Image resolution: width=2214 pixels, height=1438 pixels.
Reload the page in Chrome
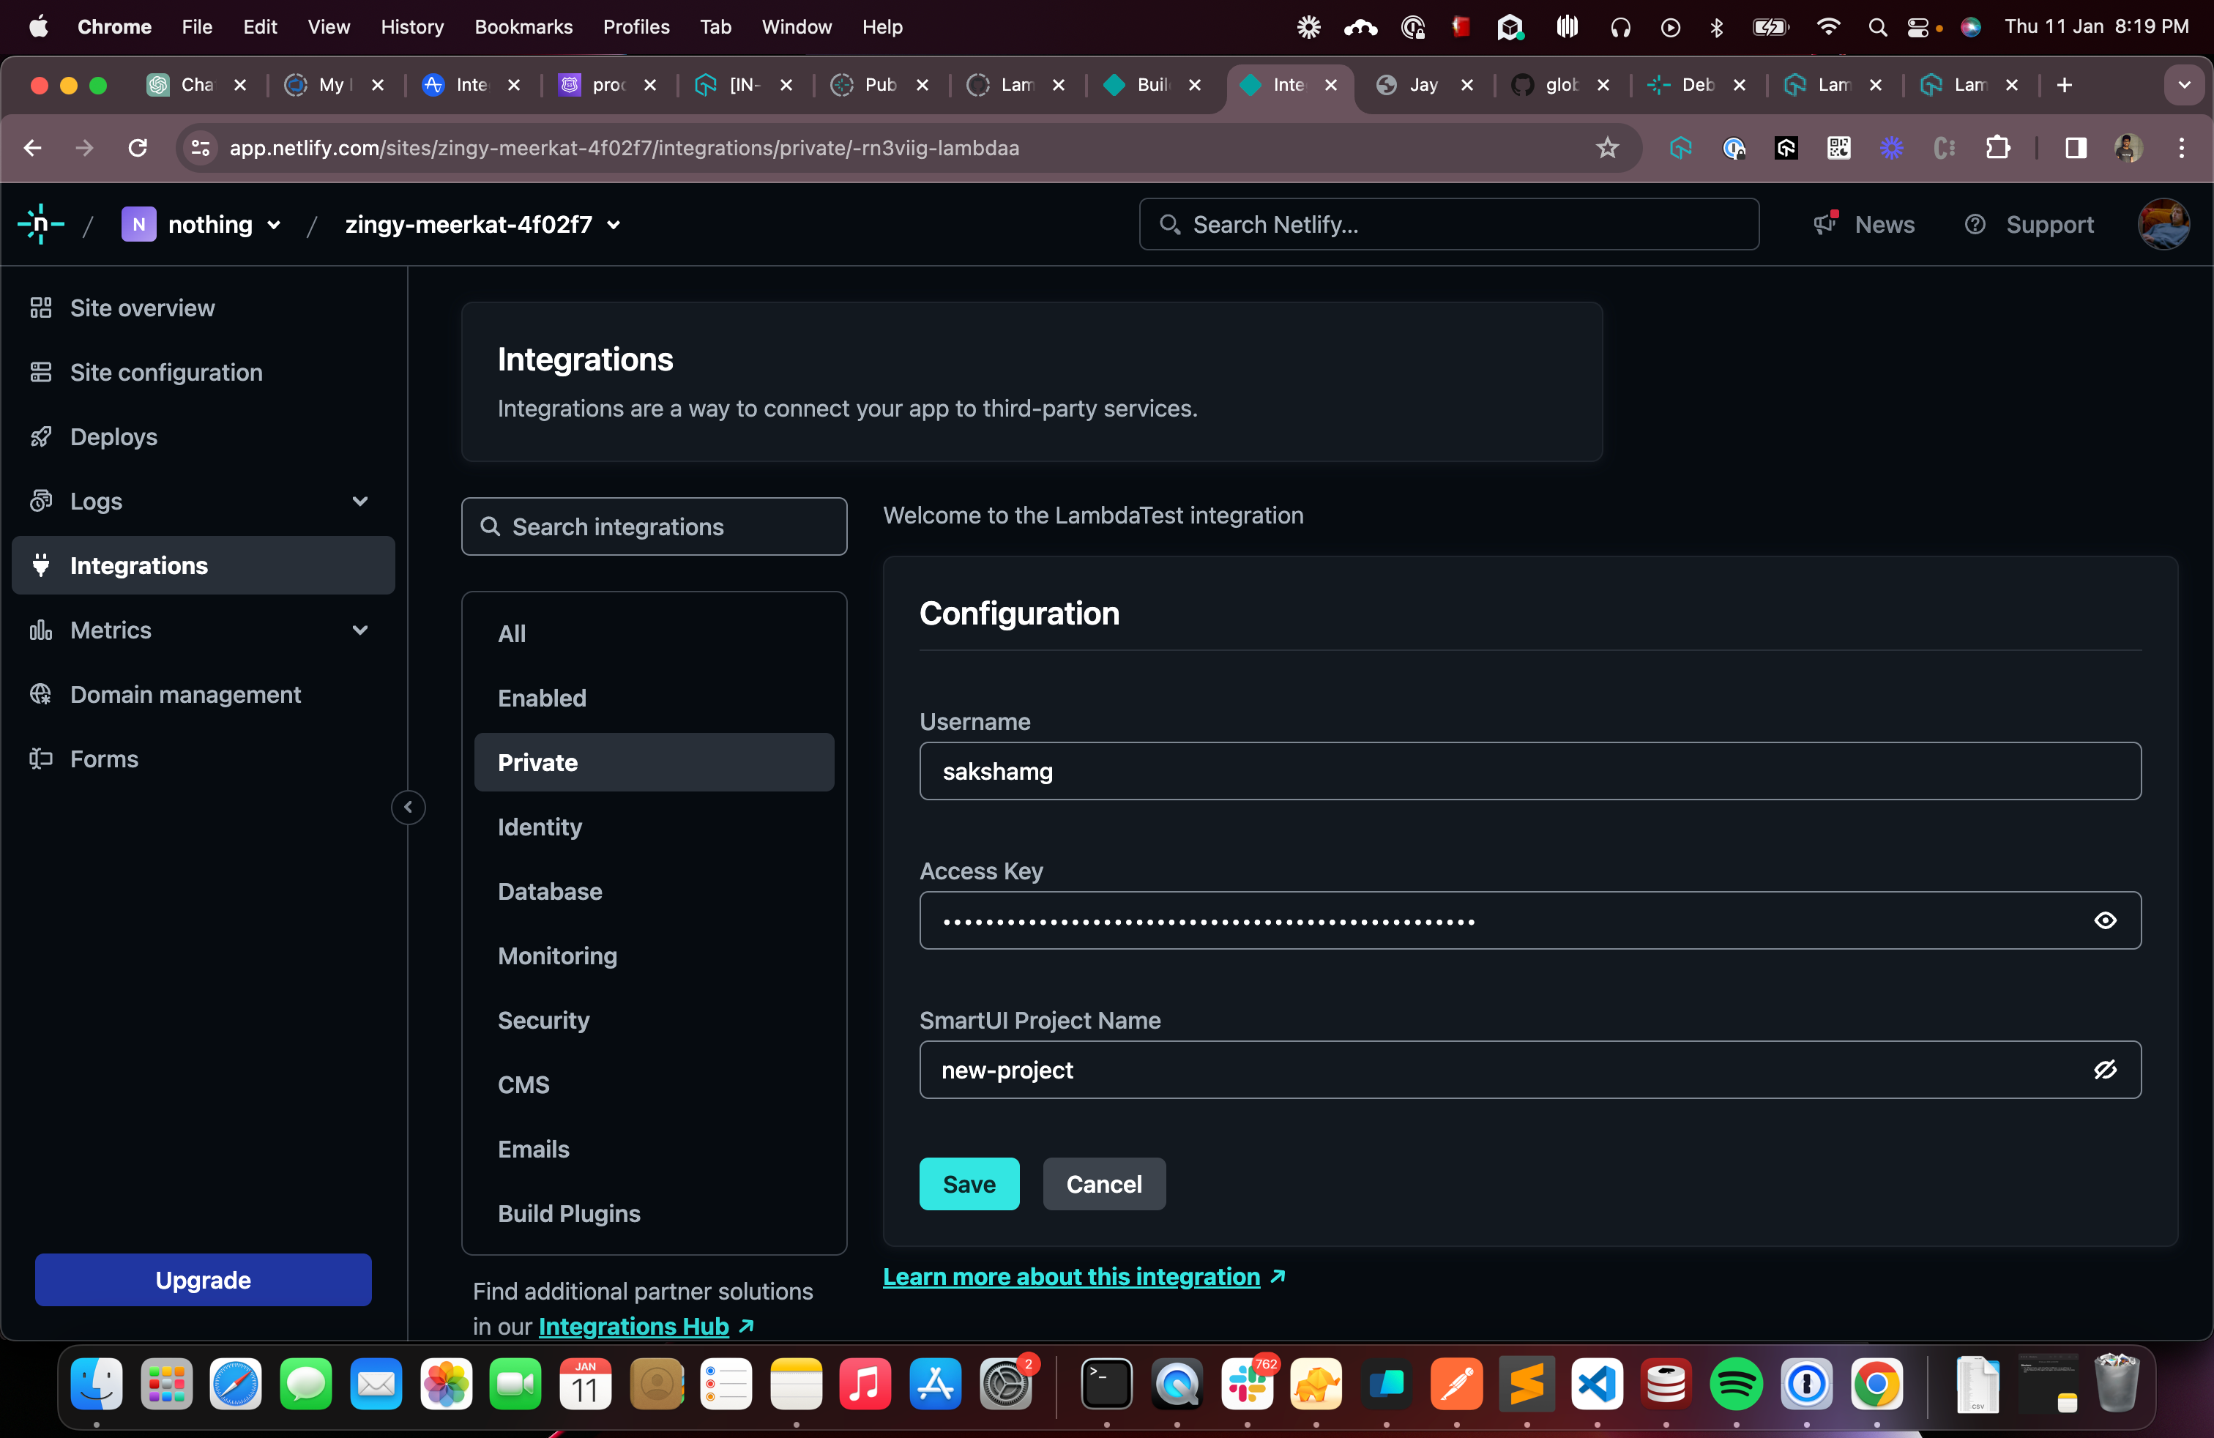coord(138,148)
